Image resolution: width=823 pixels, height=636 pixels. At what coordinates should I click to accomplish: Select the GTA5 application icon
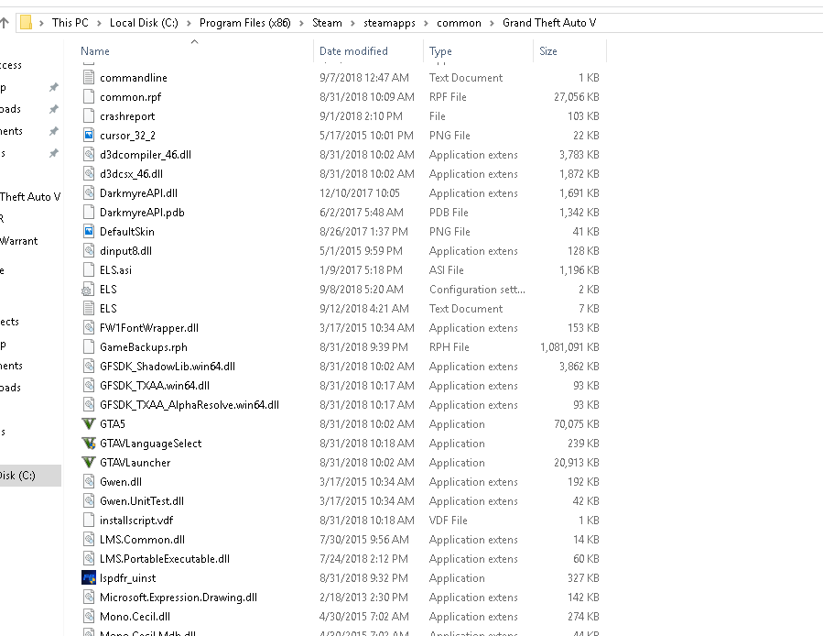pos(89,424)
